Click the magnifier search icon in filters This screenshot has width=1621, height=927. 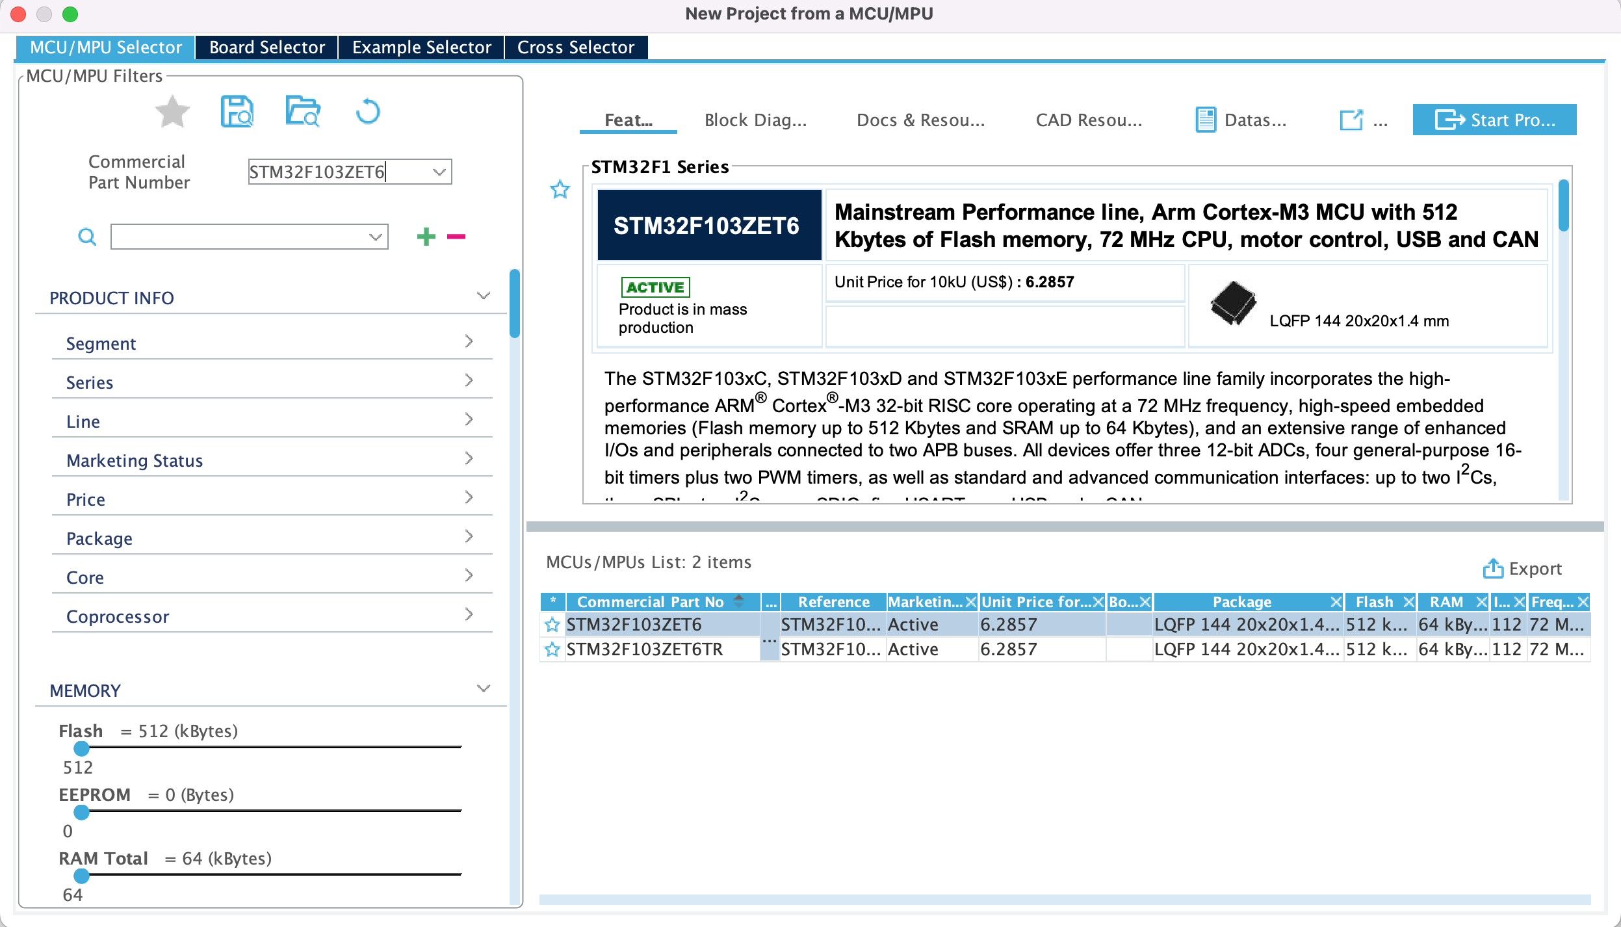coord(87,237)
